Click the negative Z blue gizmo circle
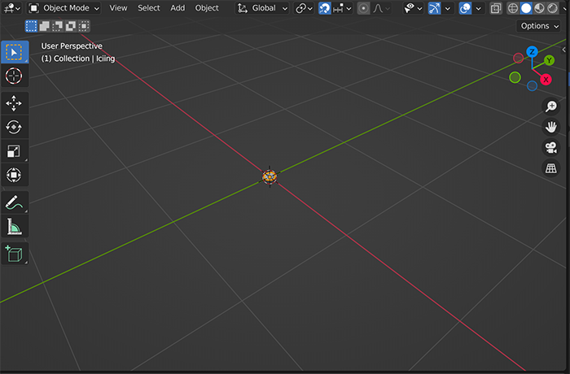 [x=532, y=86]
